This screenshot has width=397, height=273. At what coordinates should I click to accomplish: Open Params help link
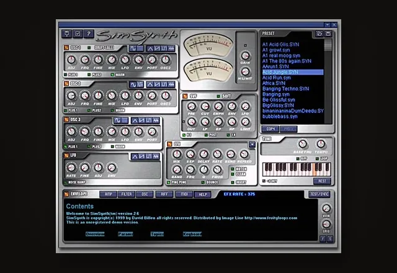click(x=125, y=234)
